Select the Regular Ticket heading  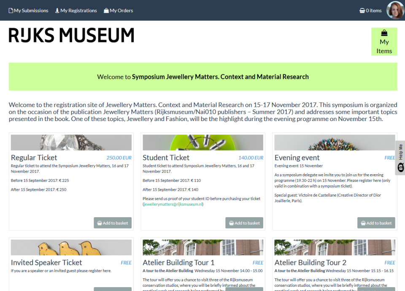pos(34,157)
